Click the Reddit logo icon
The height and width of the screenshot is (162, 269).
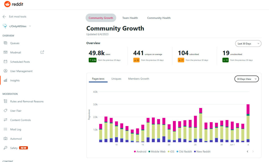pyautogui.click(x=7, y=4)
